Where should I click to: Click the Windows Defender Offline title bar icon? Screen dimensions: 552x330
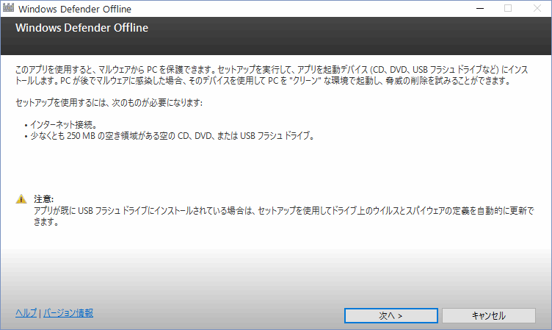coord(9,8)
